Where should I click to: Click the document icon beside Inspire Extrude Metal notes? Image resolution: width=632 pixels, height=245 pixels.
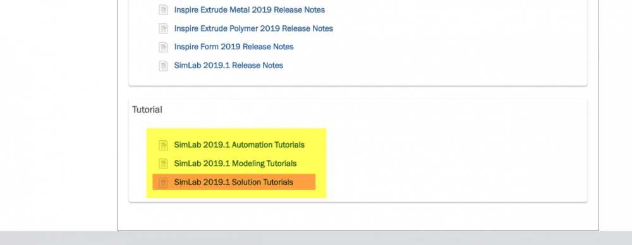163,10
